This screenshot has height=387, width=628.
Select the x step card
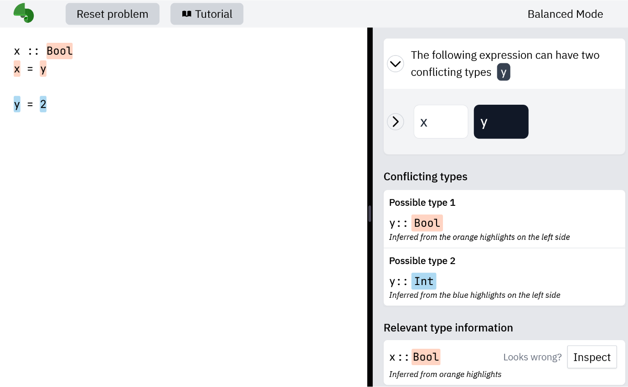[441, 122]
